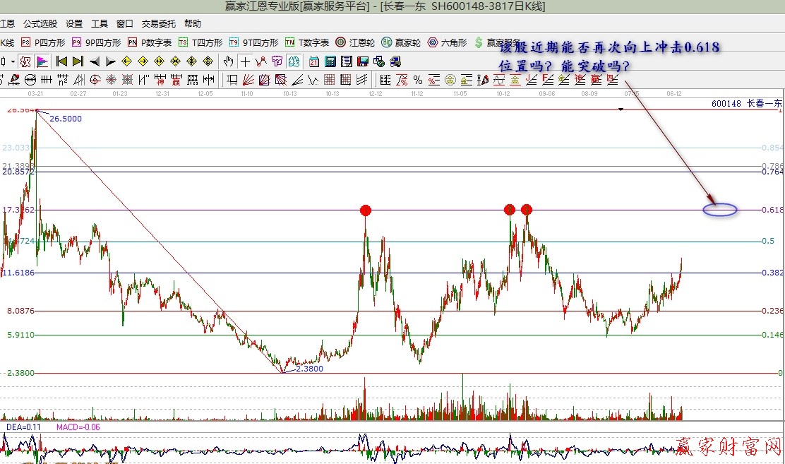
Task: Select the crosshair cursor tool
Action: click(245, 61)
